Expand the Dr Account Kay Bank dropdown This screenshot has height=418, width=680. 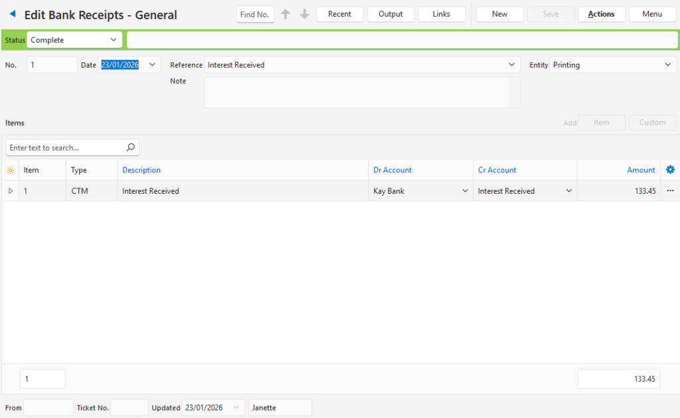pyautogui.click(x=464, y=191)
